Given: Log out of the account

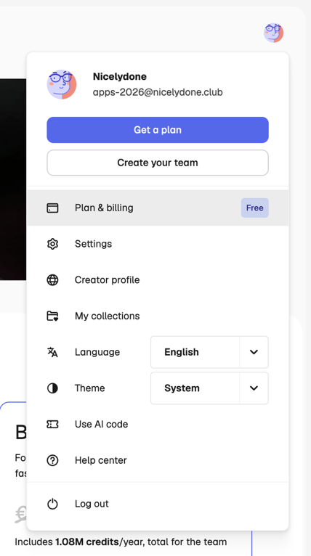Looking at the screenshot, I should [158, 504].
